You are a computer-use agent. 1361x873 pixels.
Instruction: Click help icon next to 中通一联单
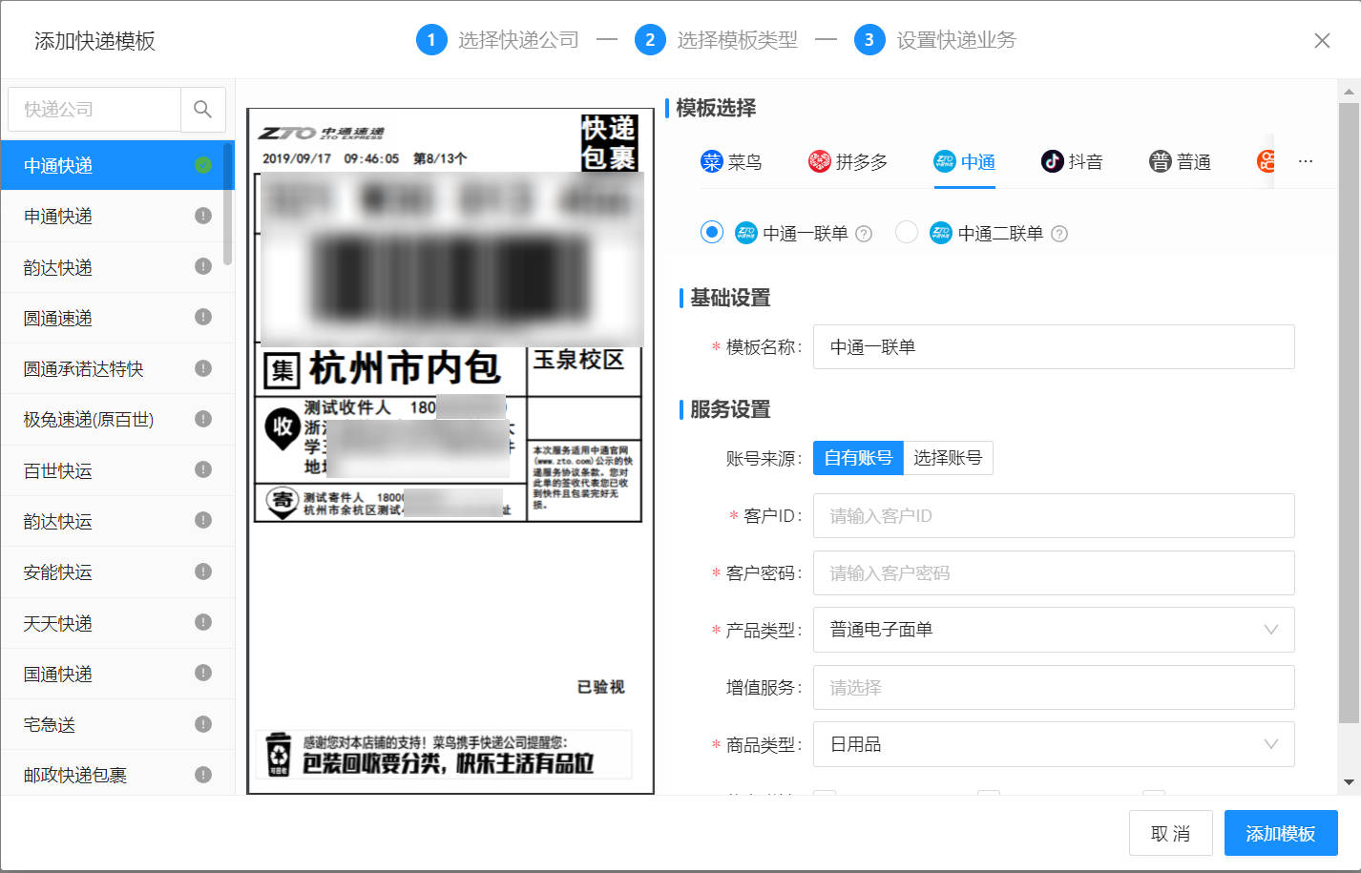point(864,234)
